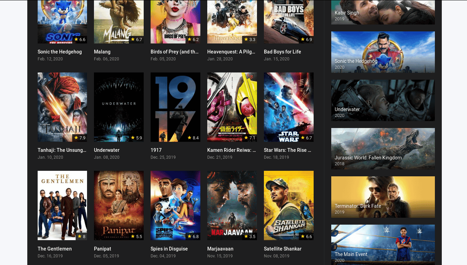Screen dimensions: 467x265
Task: Click the date Feb. 12, 2020
Action: (x=50, y=59)
